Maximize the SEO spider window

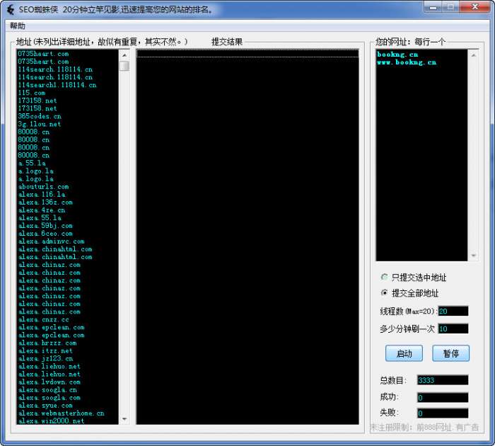(450, 7)
